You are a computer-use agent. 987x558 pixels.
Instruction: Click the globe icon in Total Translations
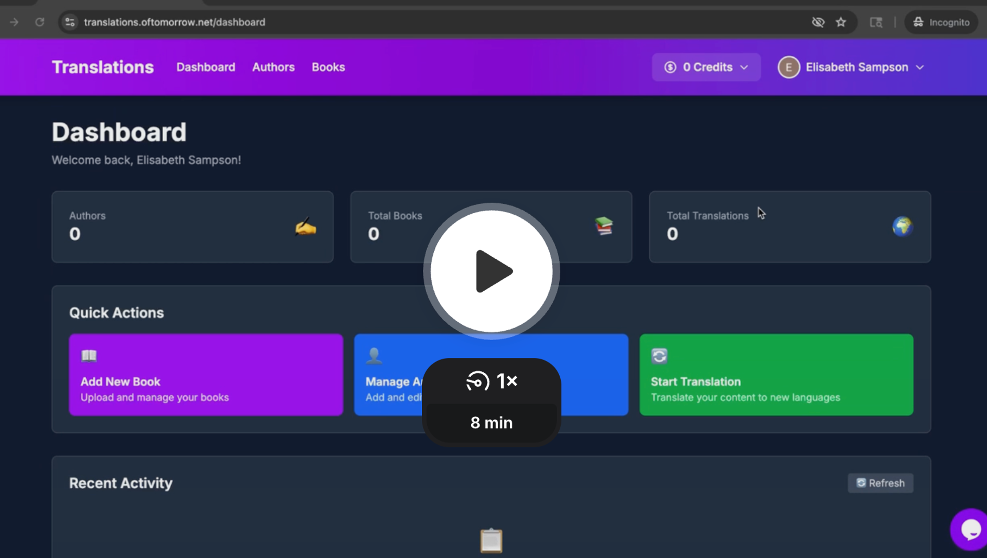point(902,226)
